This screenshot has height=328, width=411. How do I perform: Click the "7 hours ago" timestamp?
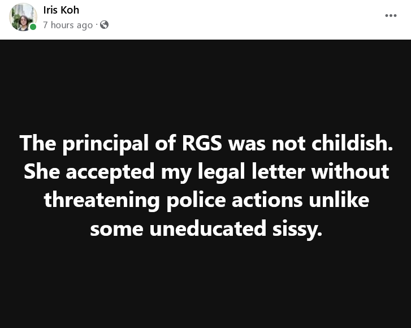click(68, 25)
